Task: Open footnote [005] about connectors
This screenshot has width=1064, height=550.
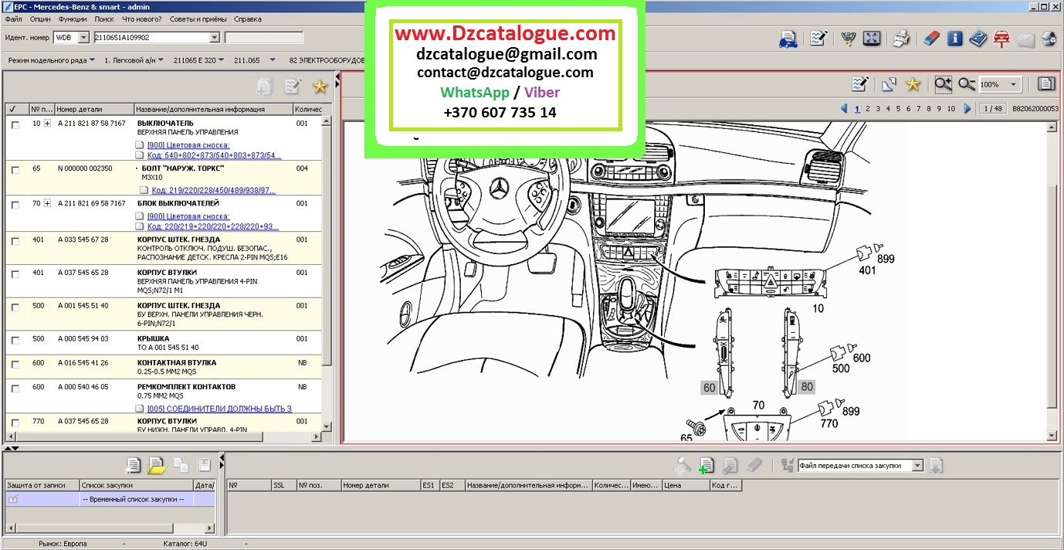Action: [x=219, y=408]
